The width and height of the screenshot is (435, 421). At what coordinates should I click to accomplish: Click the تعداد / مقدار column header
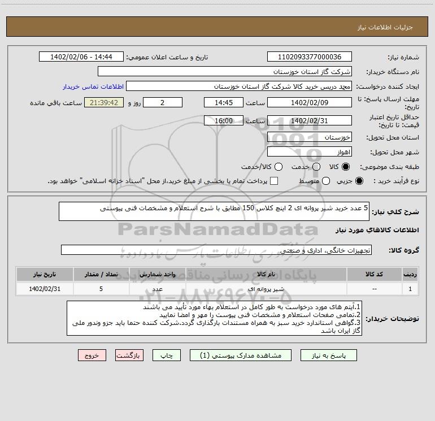[x=101, y=274]
